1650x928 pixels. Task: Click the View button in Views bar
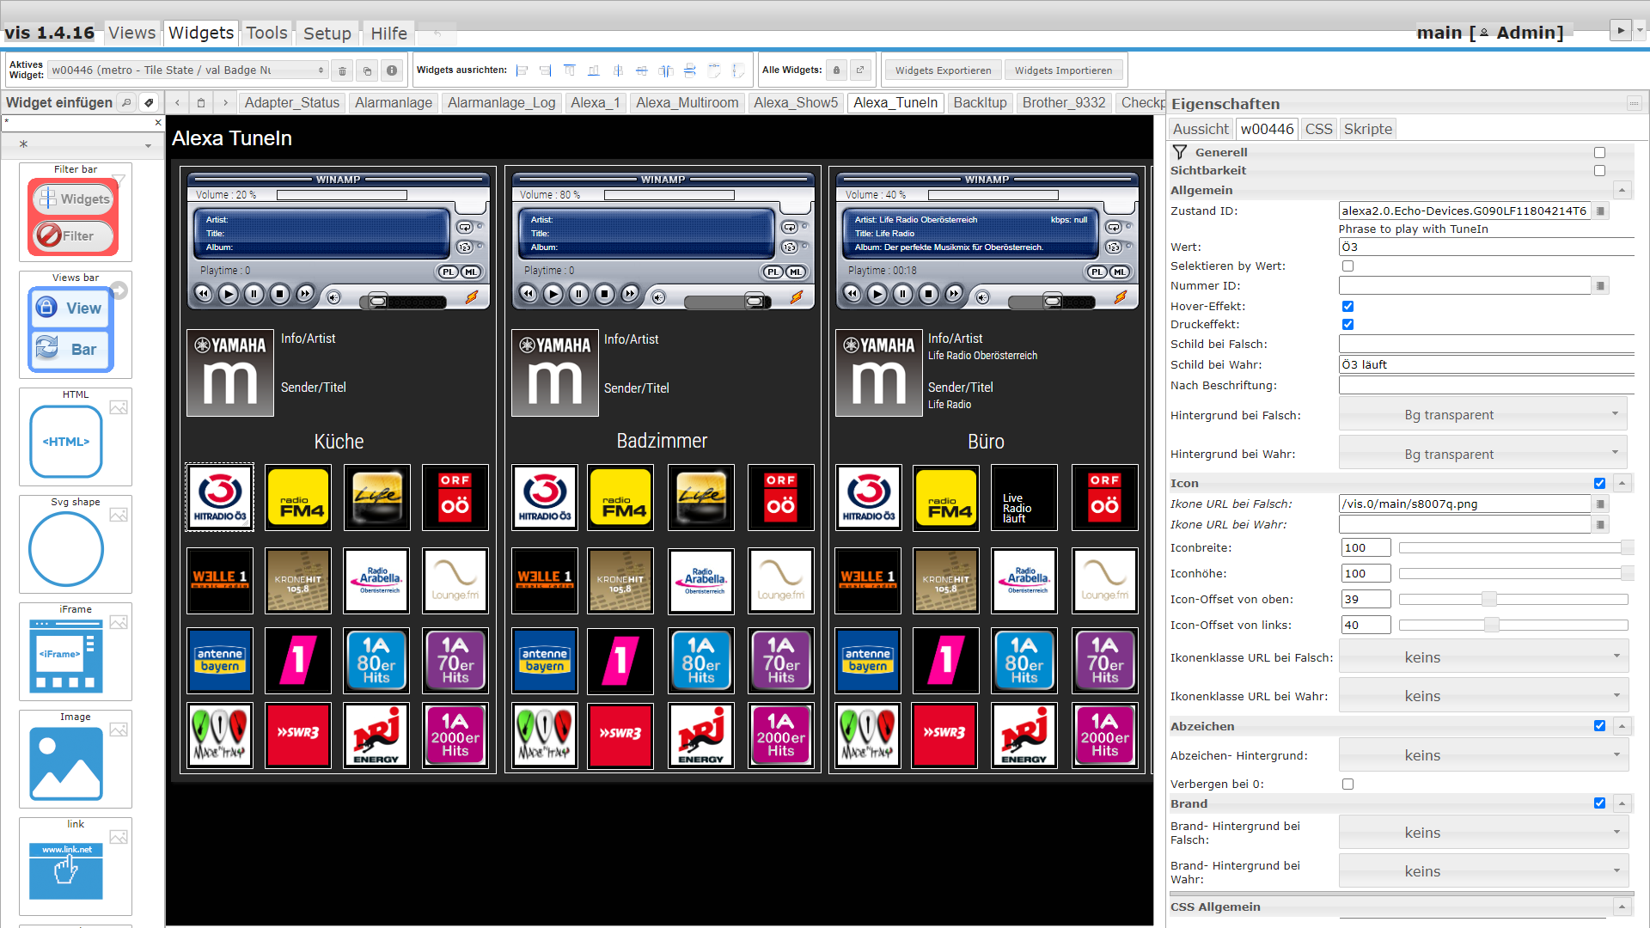[x=72, y=308]
